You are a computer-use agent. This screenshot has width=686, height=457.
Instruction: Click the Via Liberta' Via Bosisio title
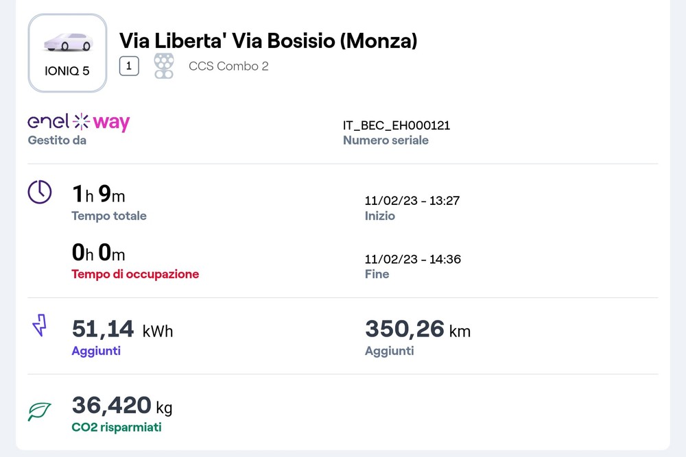coord(268,40)
